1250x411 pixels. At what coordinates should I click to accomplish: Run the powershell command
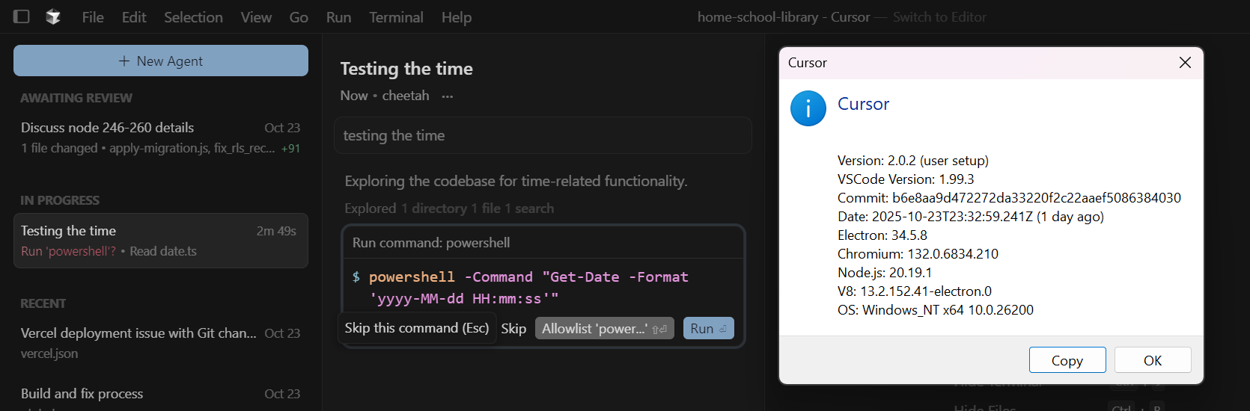pyautogui.click(x=708, y=329)
